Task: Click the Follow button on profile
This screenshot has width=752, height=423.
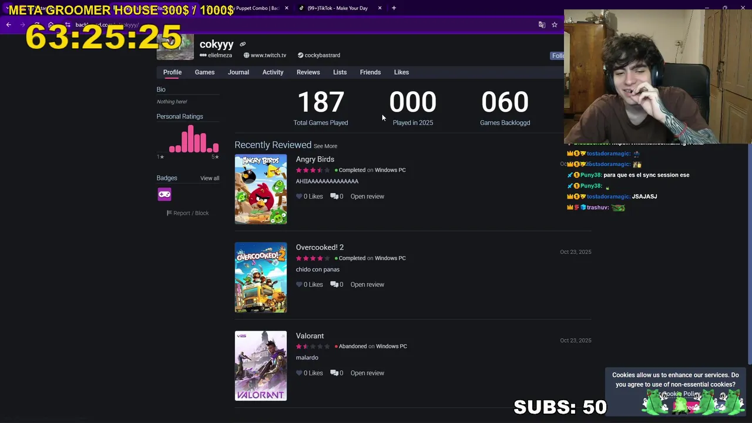Action: click(558, 56)
